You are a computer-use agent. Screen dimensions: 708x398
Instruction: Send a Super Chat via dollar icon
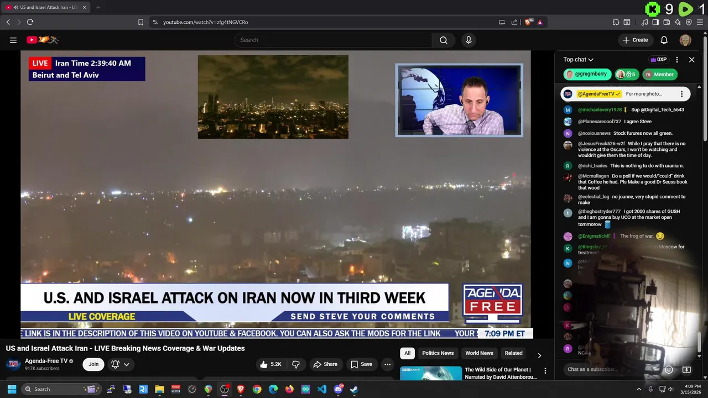(686, 369)
